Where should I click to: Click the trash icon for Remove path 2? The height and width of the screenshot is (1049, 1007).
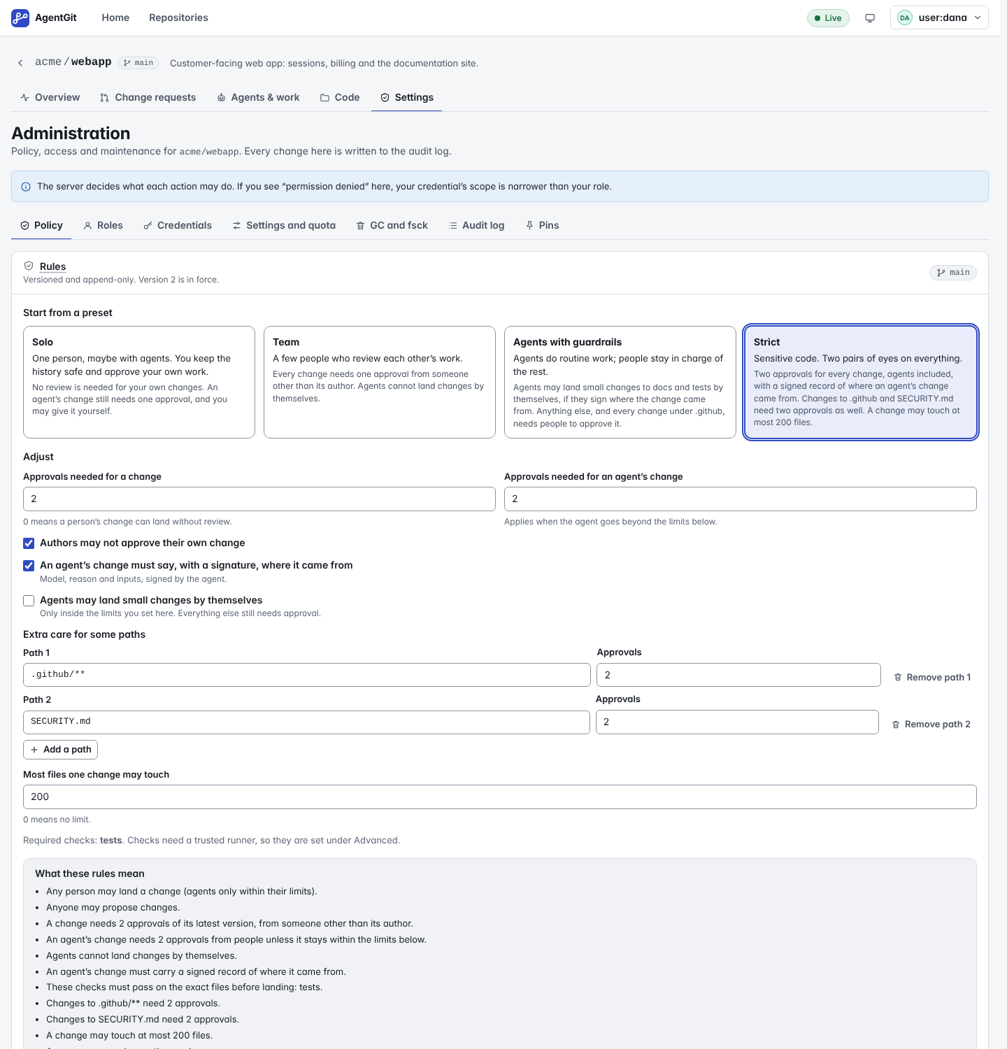[896, 725]
